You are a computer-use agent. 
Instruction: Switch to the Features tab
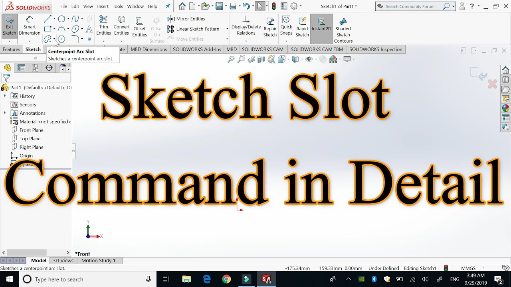[x=11, y=49]
